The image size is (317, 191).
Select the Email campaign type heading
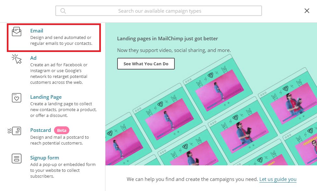36,31
